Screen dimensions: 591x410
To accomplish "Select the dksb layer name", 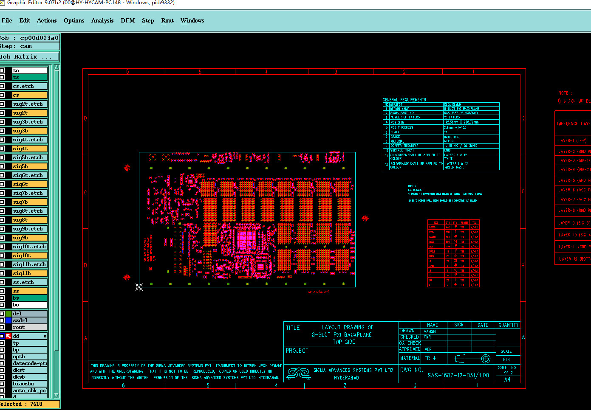I will pyautogui.click(x=30, y=377).
